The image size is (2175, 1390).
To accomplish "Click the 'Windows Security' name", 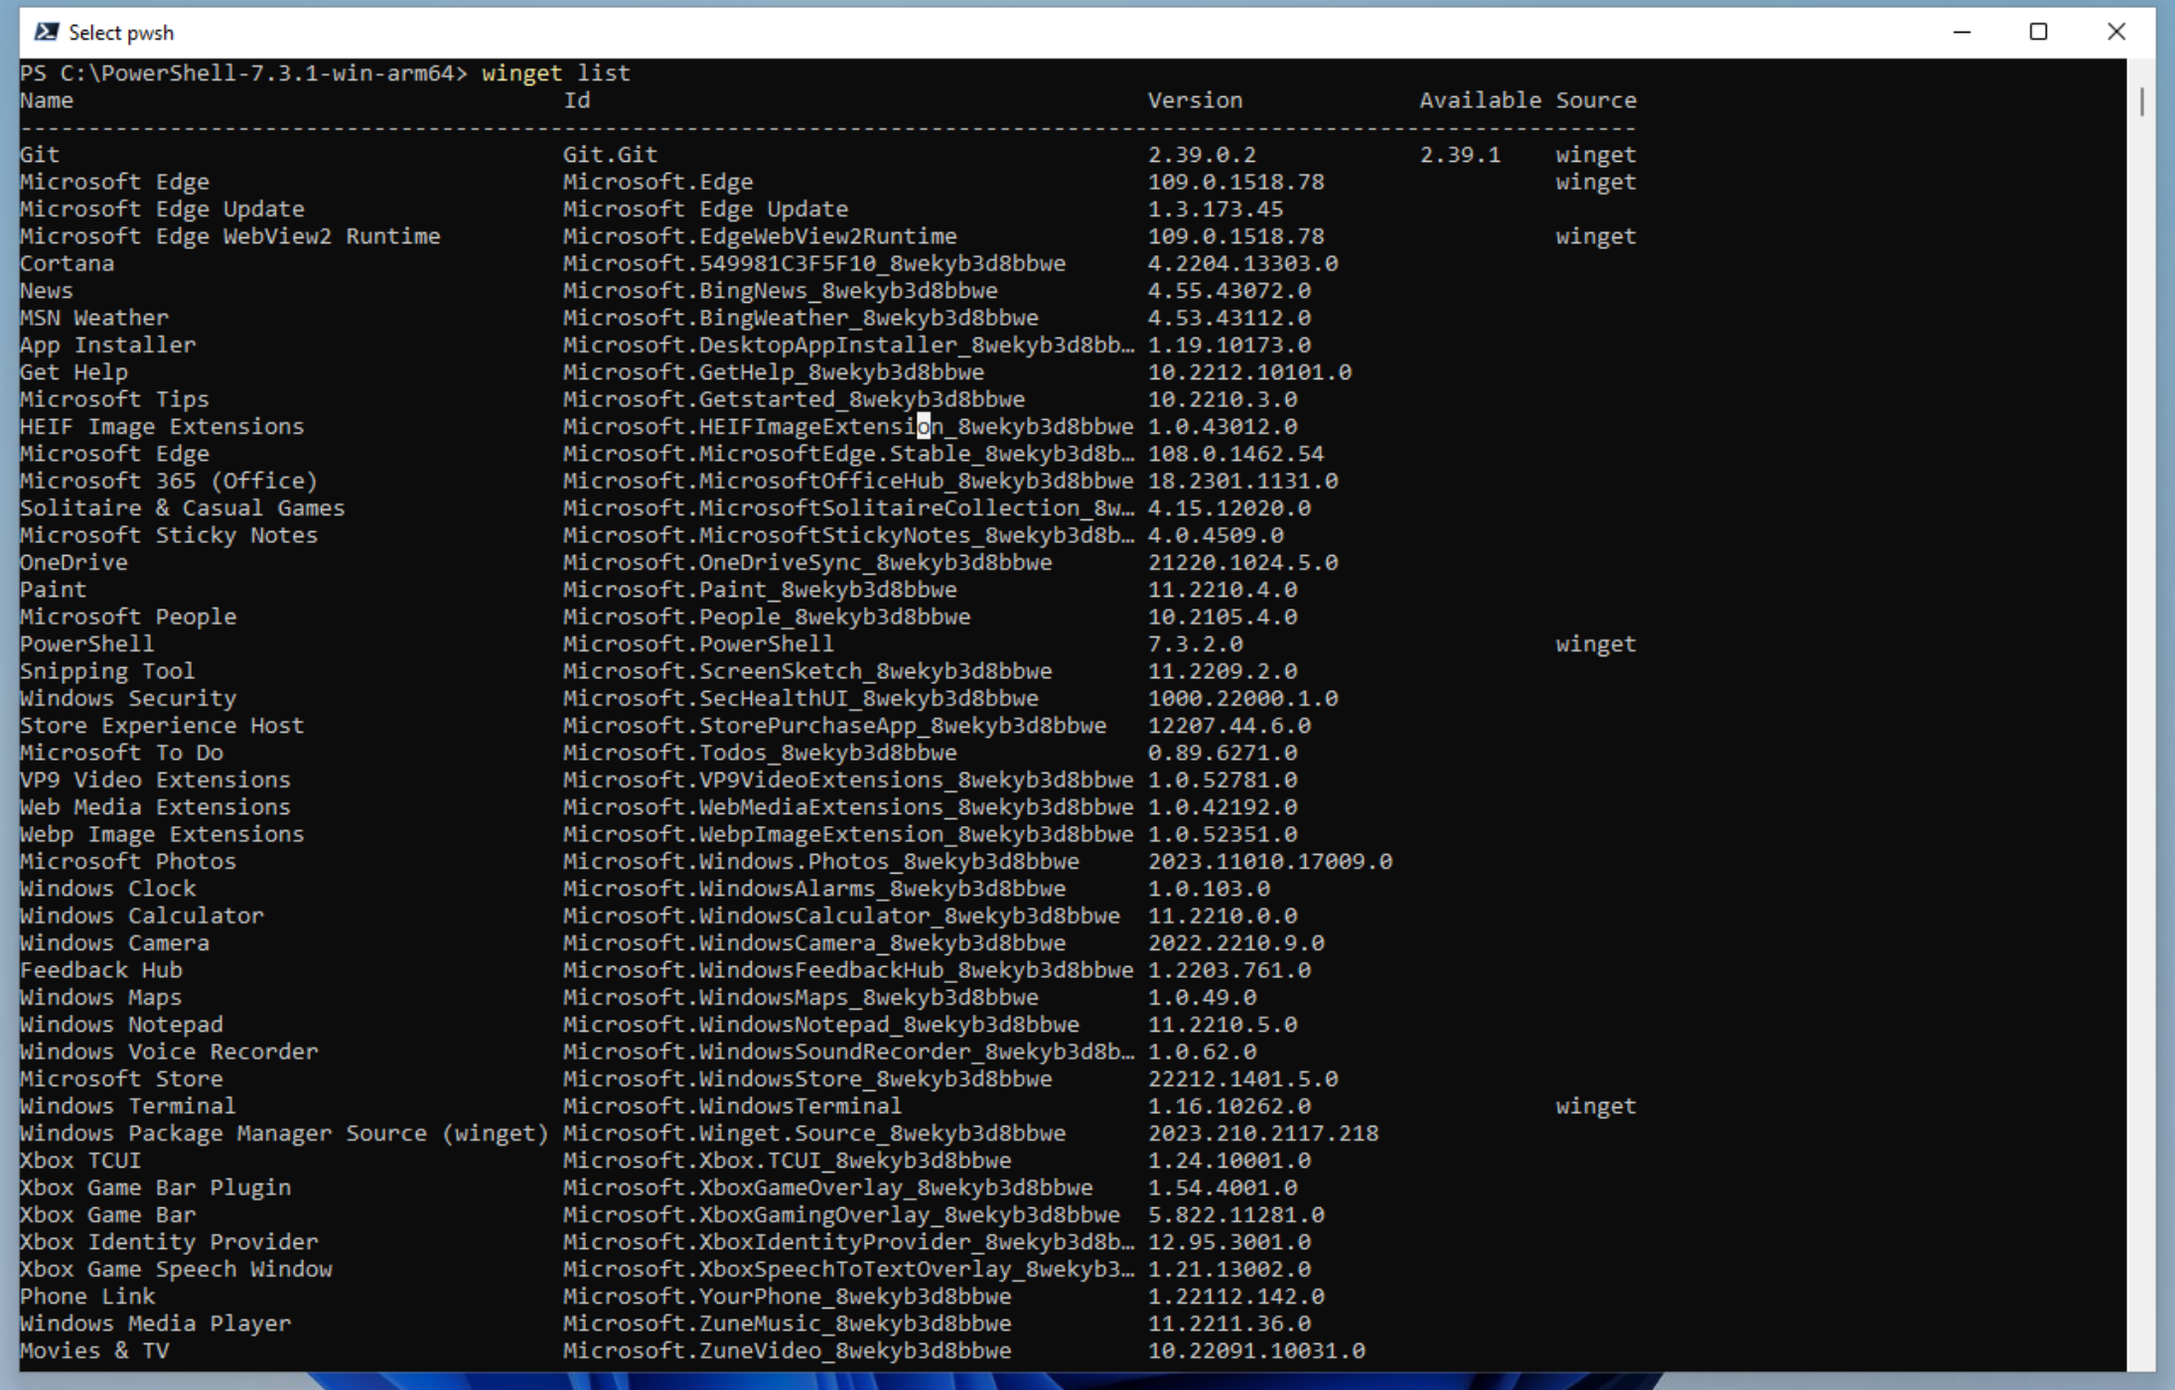I will 128,698.
